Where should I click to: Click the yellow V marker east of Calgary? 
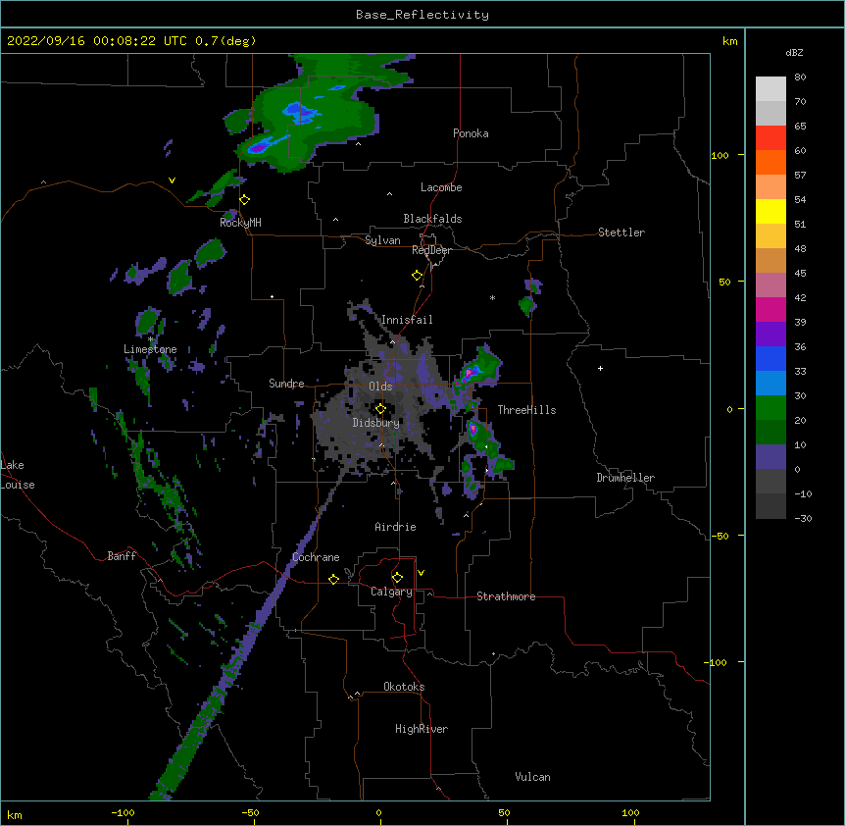click(x=421, y=573)
